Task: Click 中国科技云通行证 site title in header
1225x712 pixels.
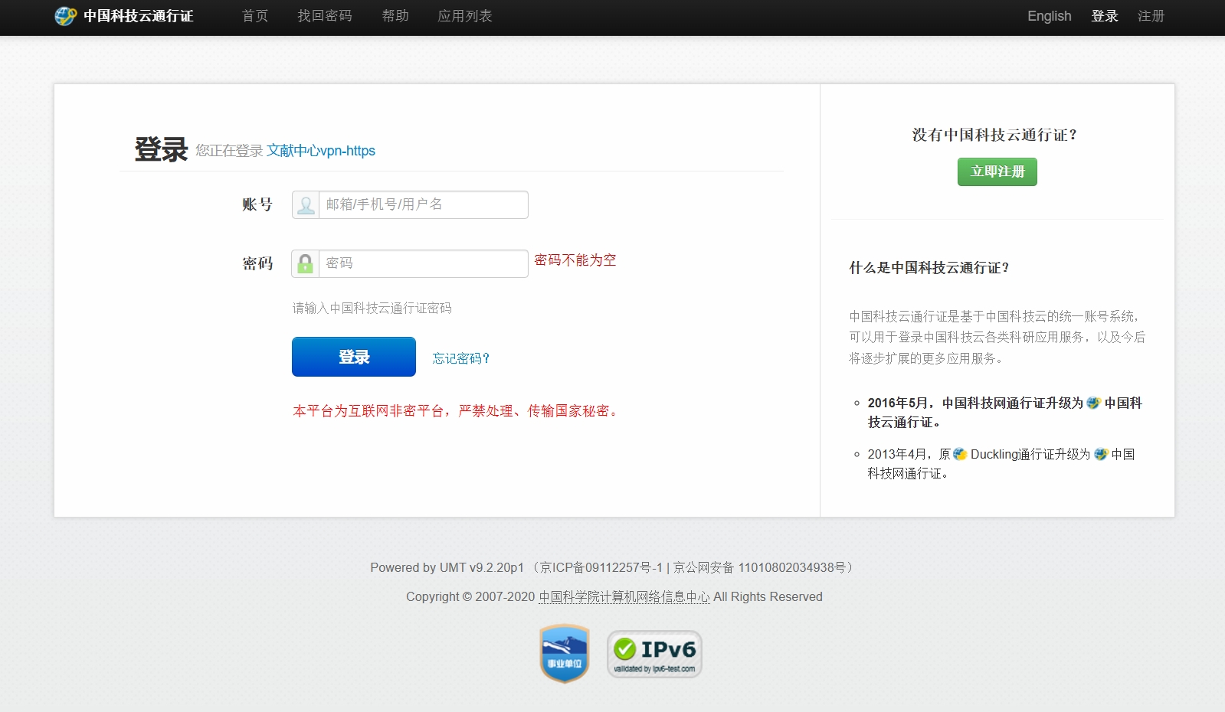Action: [x=139, y=16]
